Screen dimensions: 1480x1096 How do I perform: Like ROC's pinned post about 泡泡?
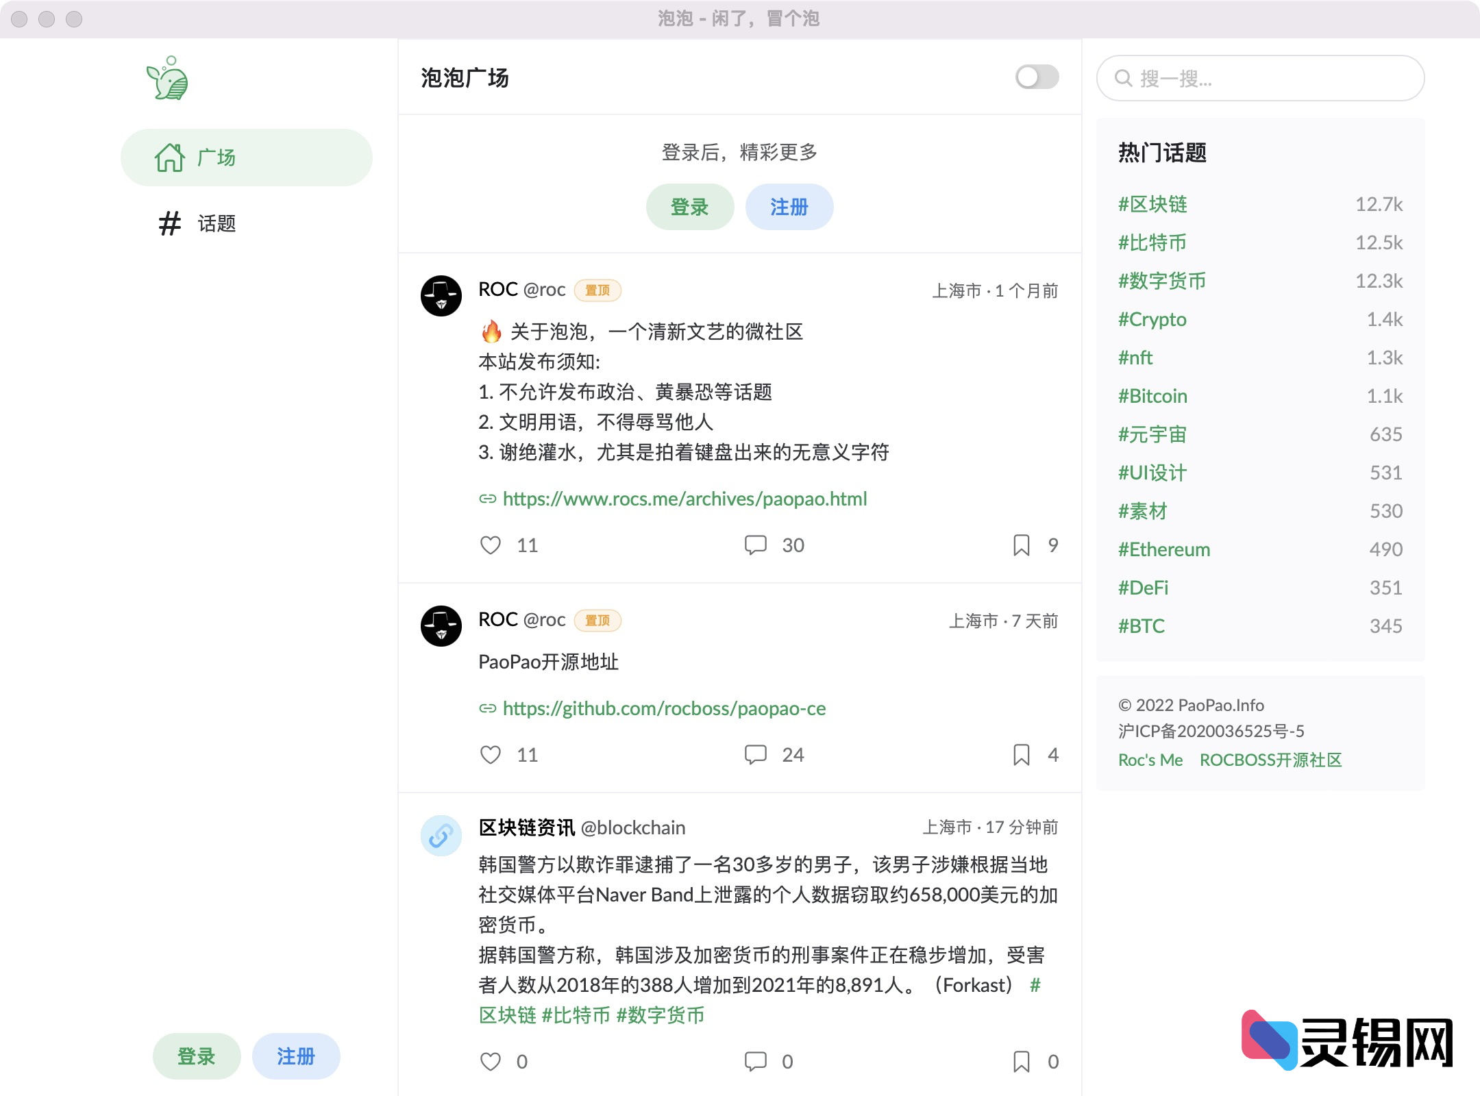pos(491,545)
